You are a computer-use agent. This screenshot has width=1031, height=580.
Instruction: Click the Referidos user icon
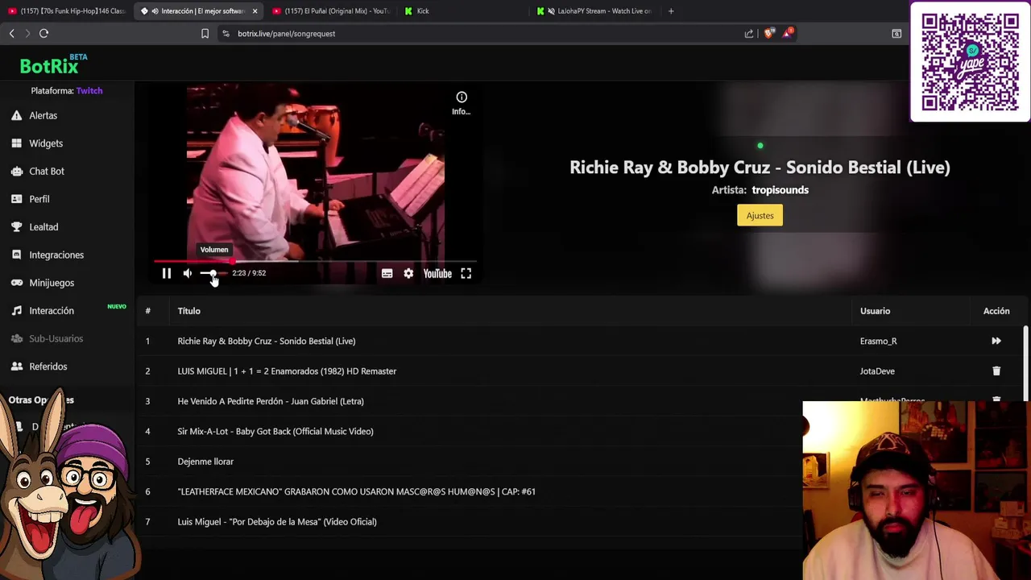(x=16, y=367)
